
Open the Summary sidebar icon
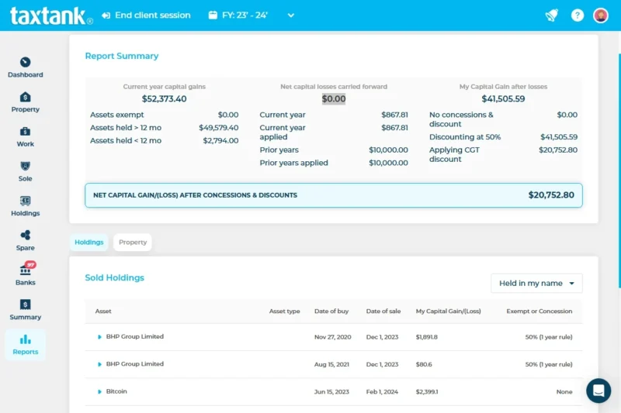click(26, 305)
